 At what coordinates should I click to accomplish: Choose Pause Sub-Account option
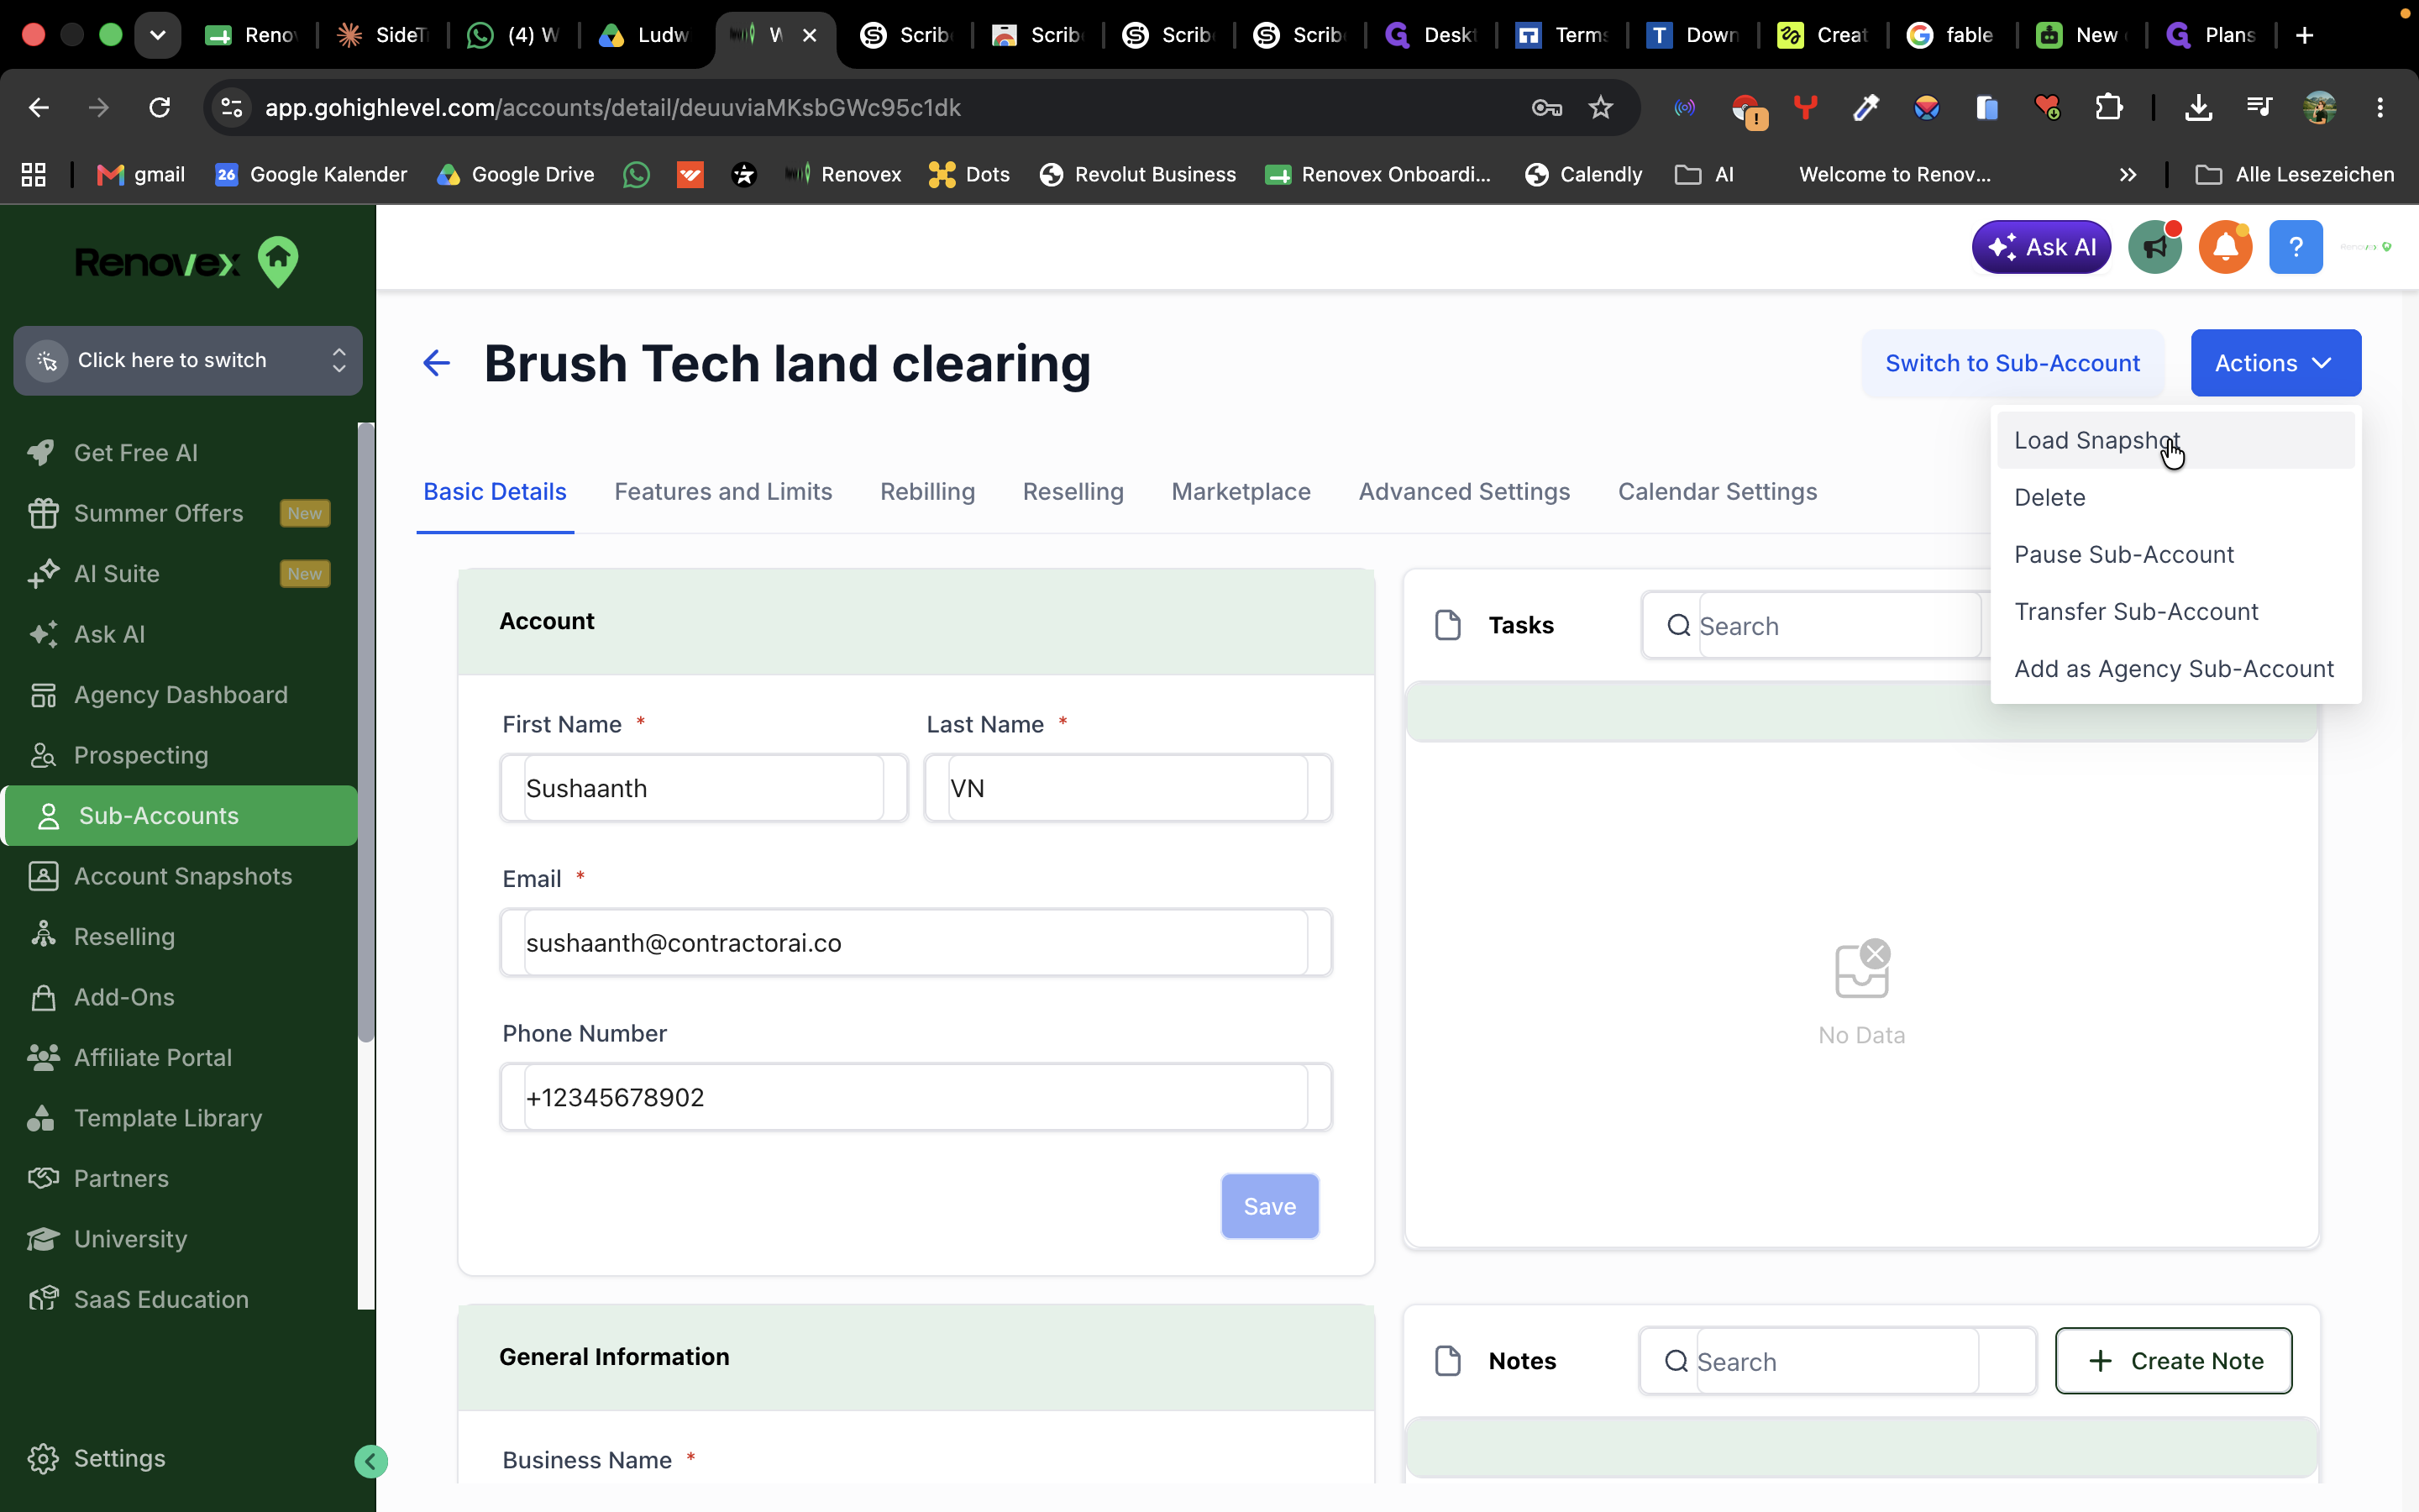point(2175,554)
